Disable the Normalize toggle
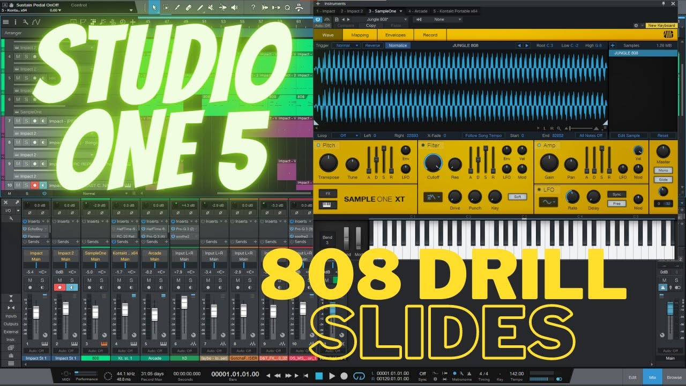The image size is (686, 386). [x=398, y=46]
